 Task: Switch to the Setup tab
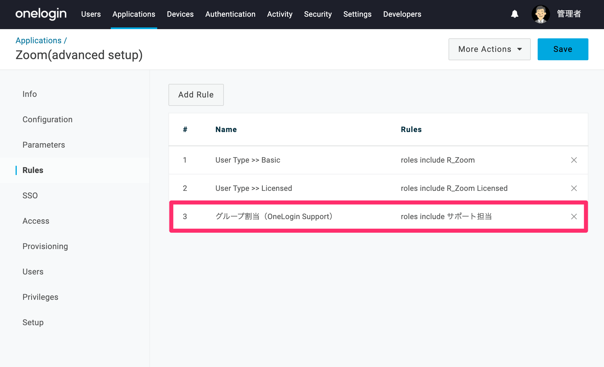coord(33,322)
